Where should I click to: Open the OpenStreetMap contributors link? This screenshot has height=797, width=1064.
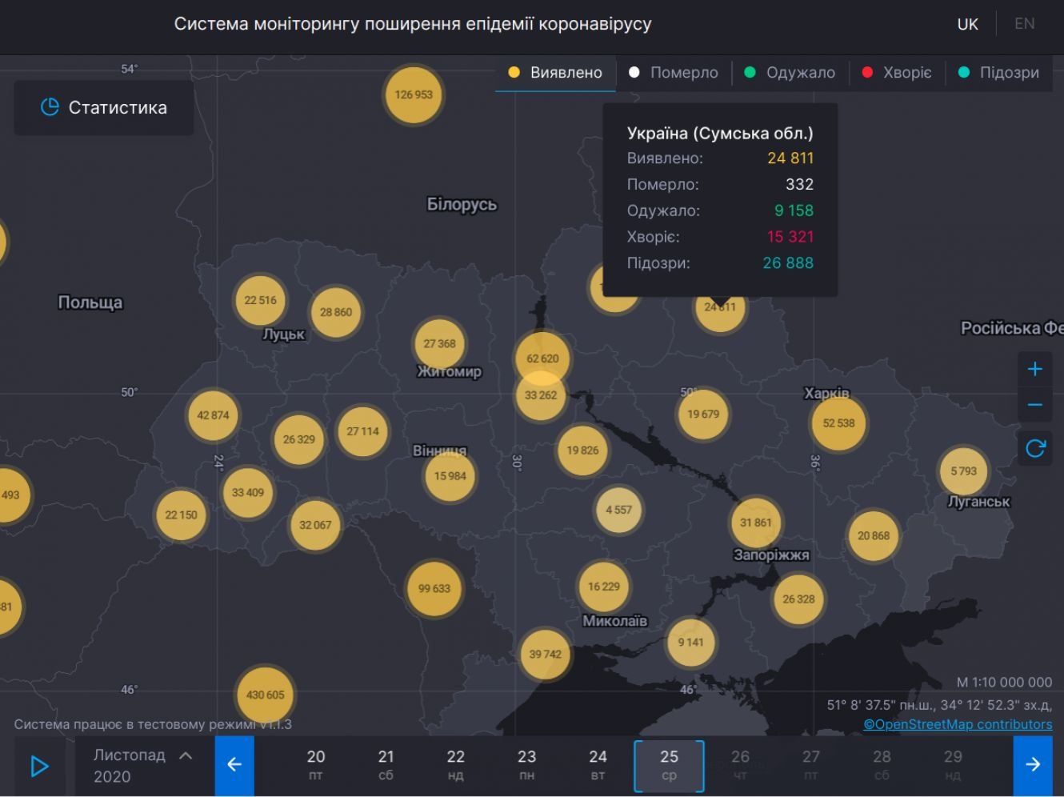click(958, 724)
